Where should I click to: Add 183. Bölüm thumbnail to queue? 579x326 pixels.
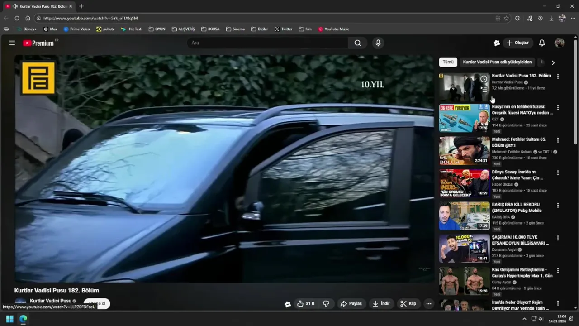[x=484, y=90]
